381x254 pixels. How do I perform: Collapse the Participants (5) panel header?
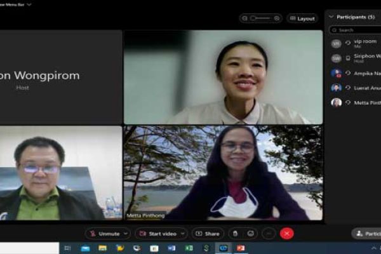tap(331, 17)
